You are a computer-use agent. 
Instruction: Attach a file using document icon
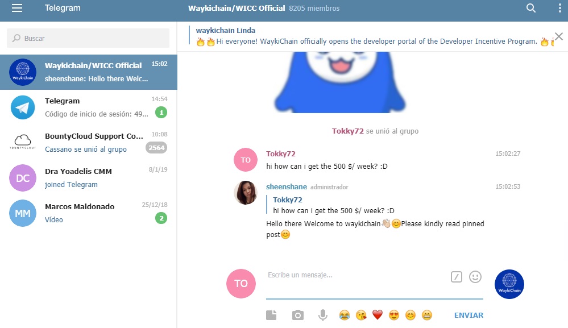[x=271, y=315]
